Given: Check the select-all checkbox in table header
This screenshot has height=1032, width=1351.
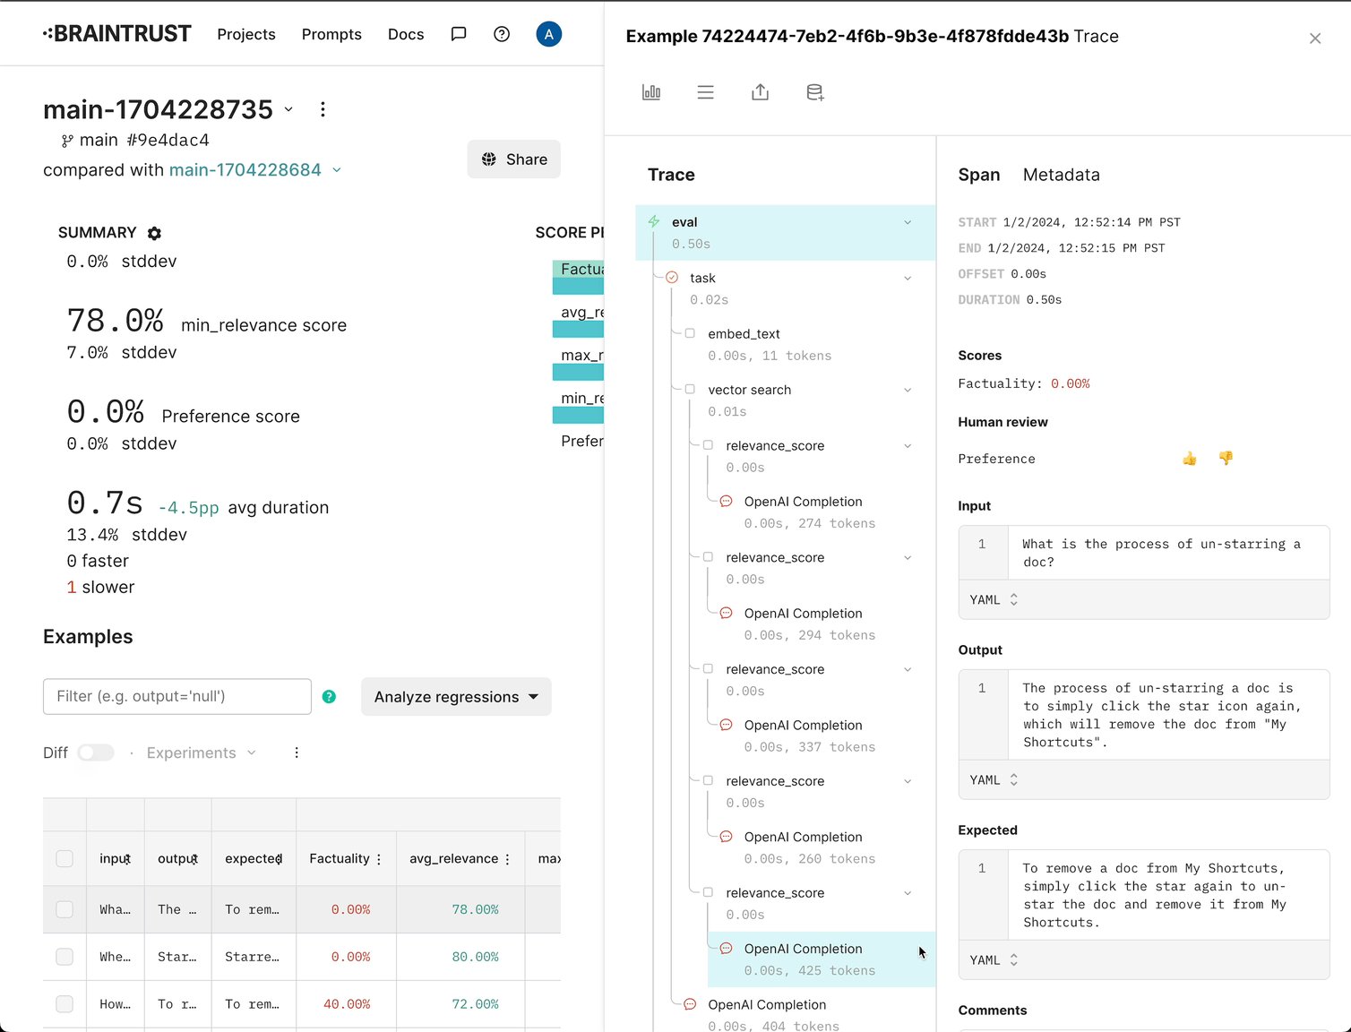Looking at the screenshot, I should click(65, 858).
